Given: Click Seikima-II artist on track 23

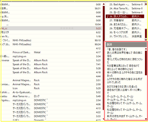Looking at the screenshot, I should tap(137, 4).
